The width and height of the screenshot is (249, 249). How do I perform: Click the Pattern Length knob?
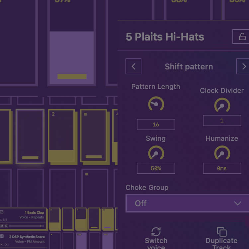pos(156,104)
